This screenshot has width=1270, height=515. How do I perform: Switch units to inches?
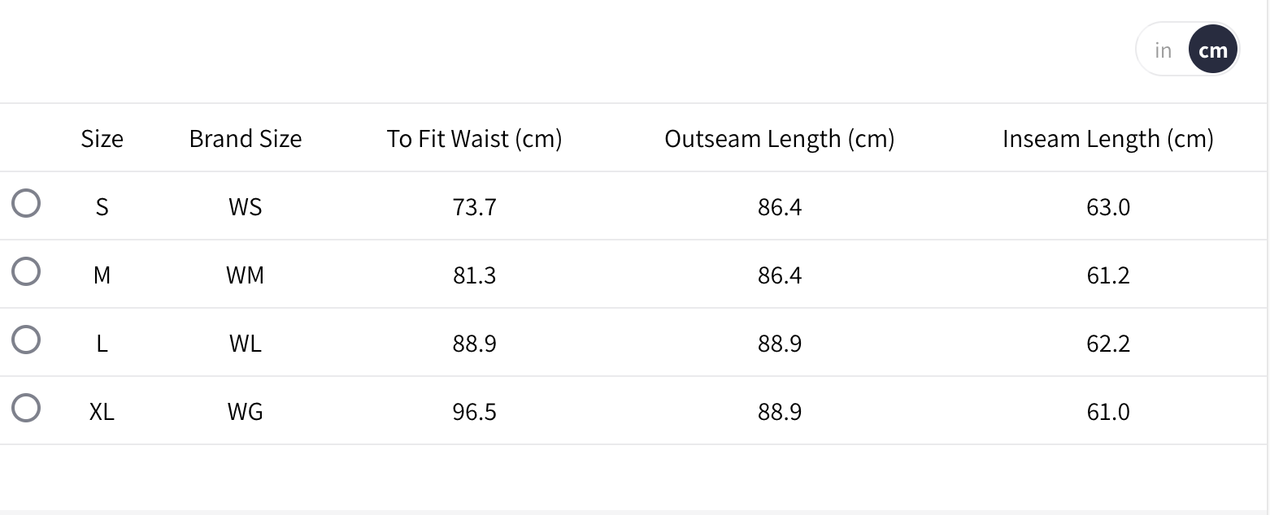click(x=1163, y=50)
